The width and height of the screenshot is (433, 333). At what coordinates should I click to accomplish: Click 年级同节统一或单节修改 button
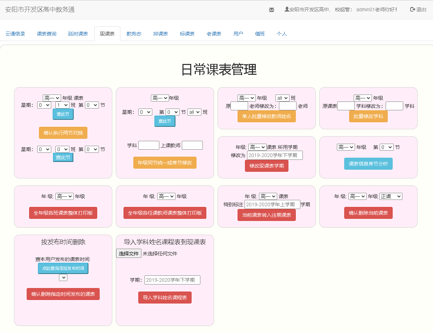pos(165,163)
